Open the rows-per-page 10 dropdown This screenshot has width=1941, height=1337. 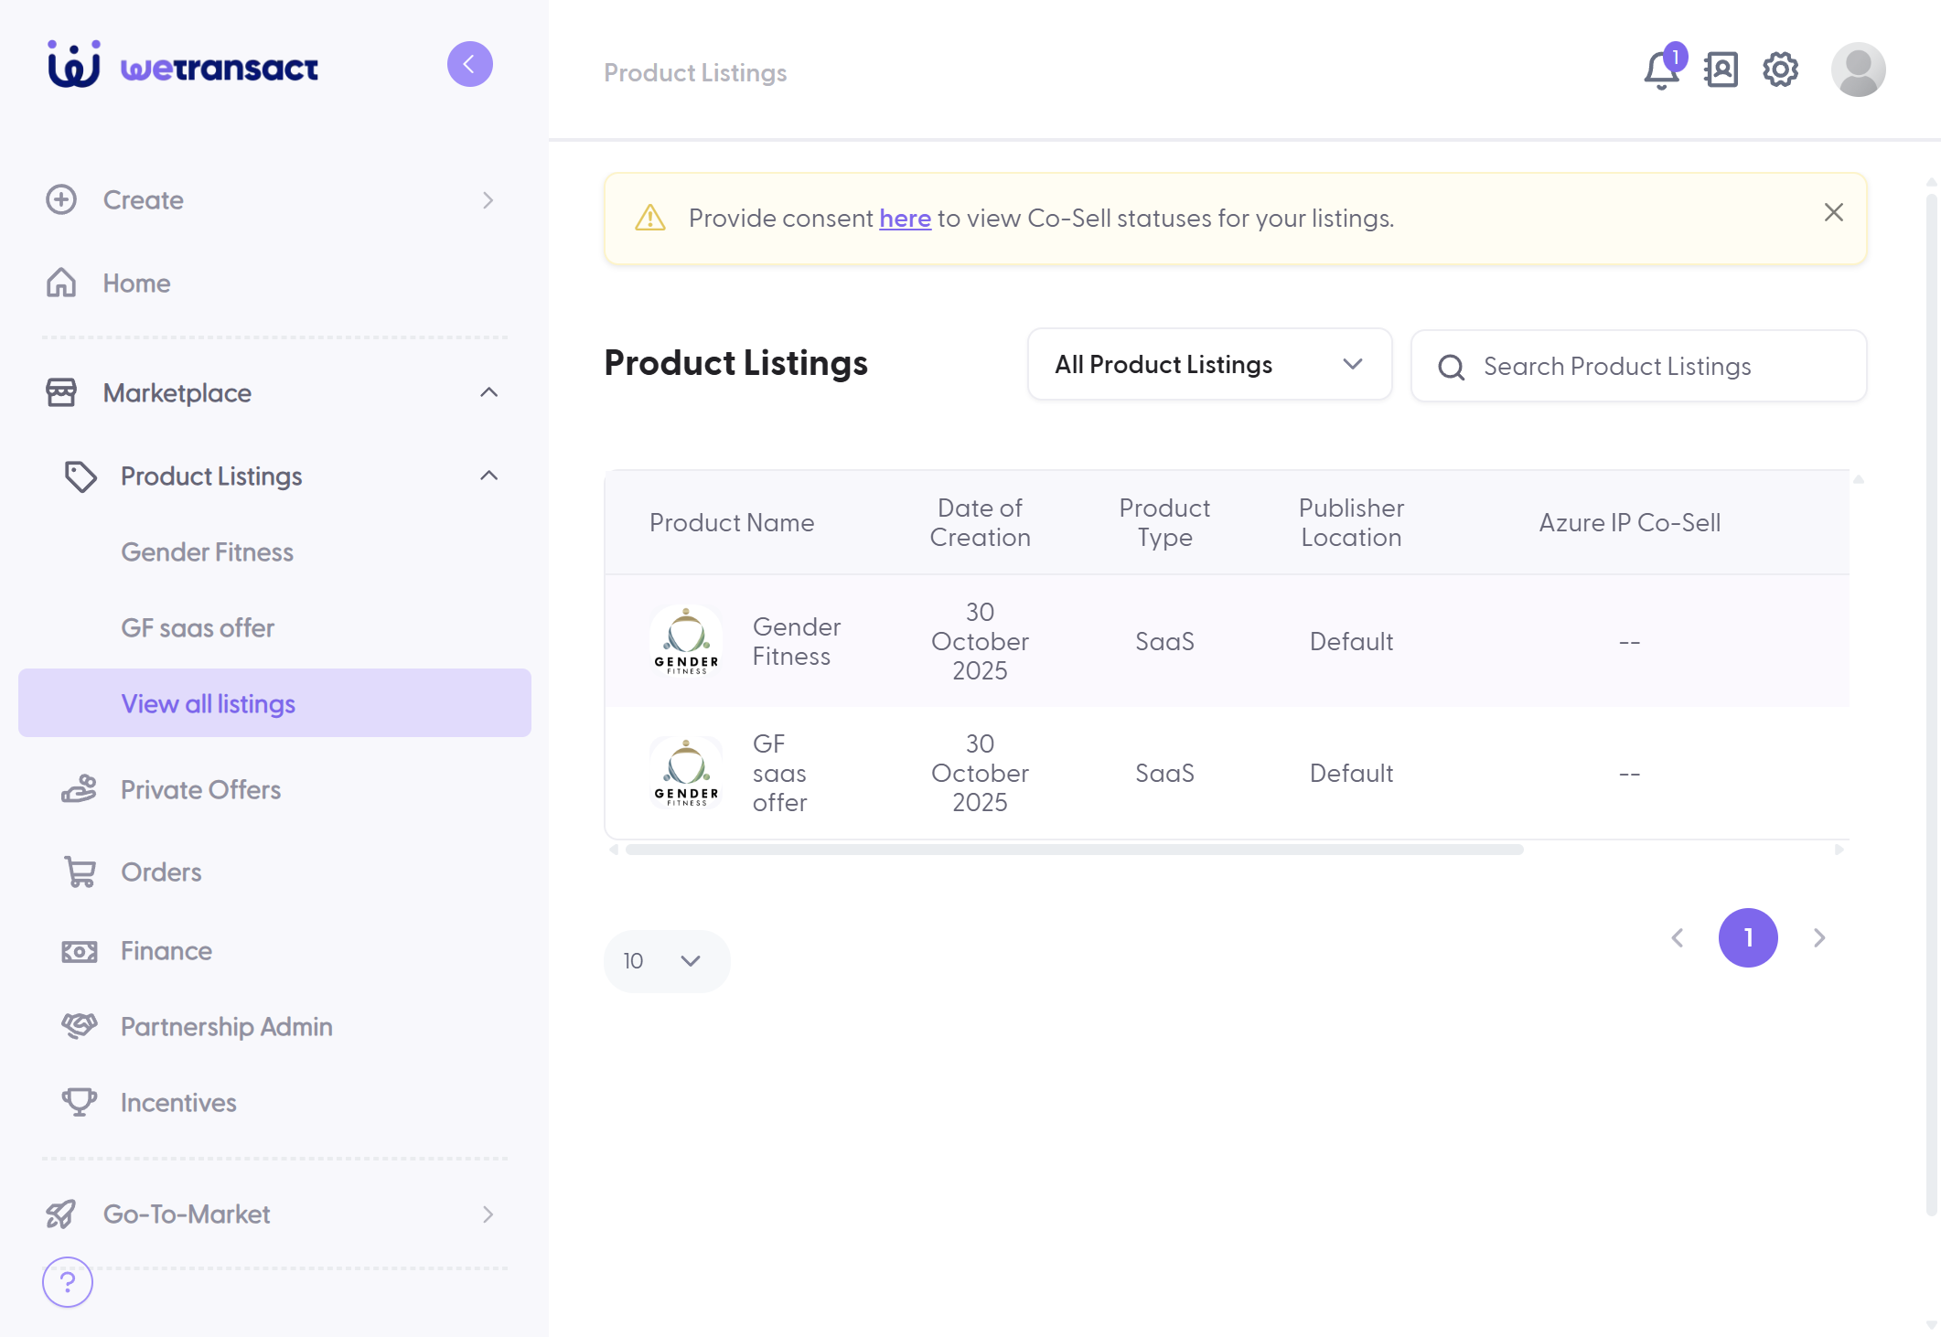(x=667, y=961)
